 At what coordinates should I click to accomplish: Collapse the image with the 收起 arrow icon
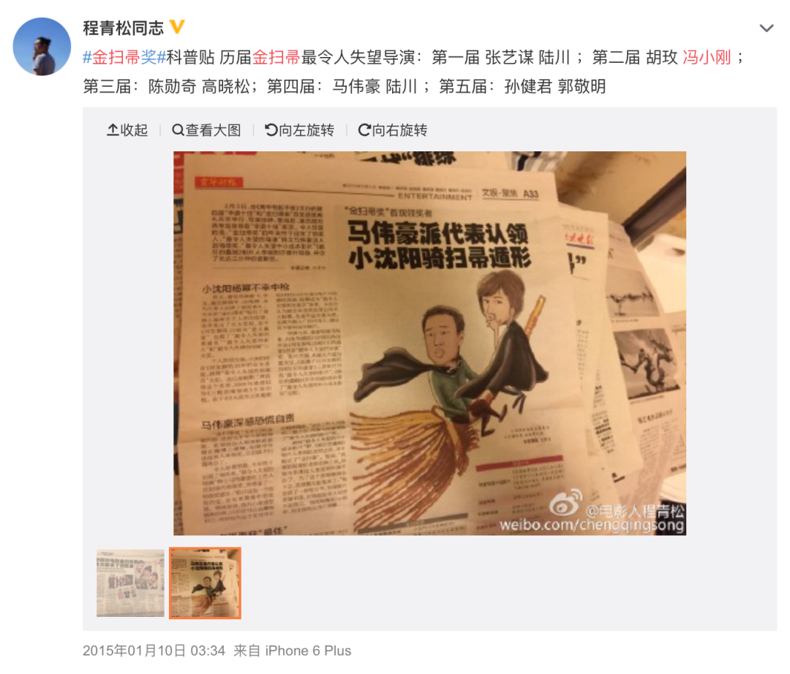113,130
